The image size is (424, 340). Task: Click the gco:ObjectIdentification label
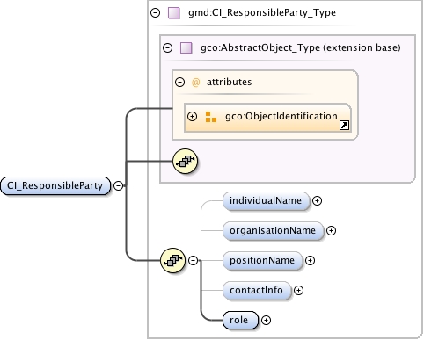(281, 116)
